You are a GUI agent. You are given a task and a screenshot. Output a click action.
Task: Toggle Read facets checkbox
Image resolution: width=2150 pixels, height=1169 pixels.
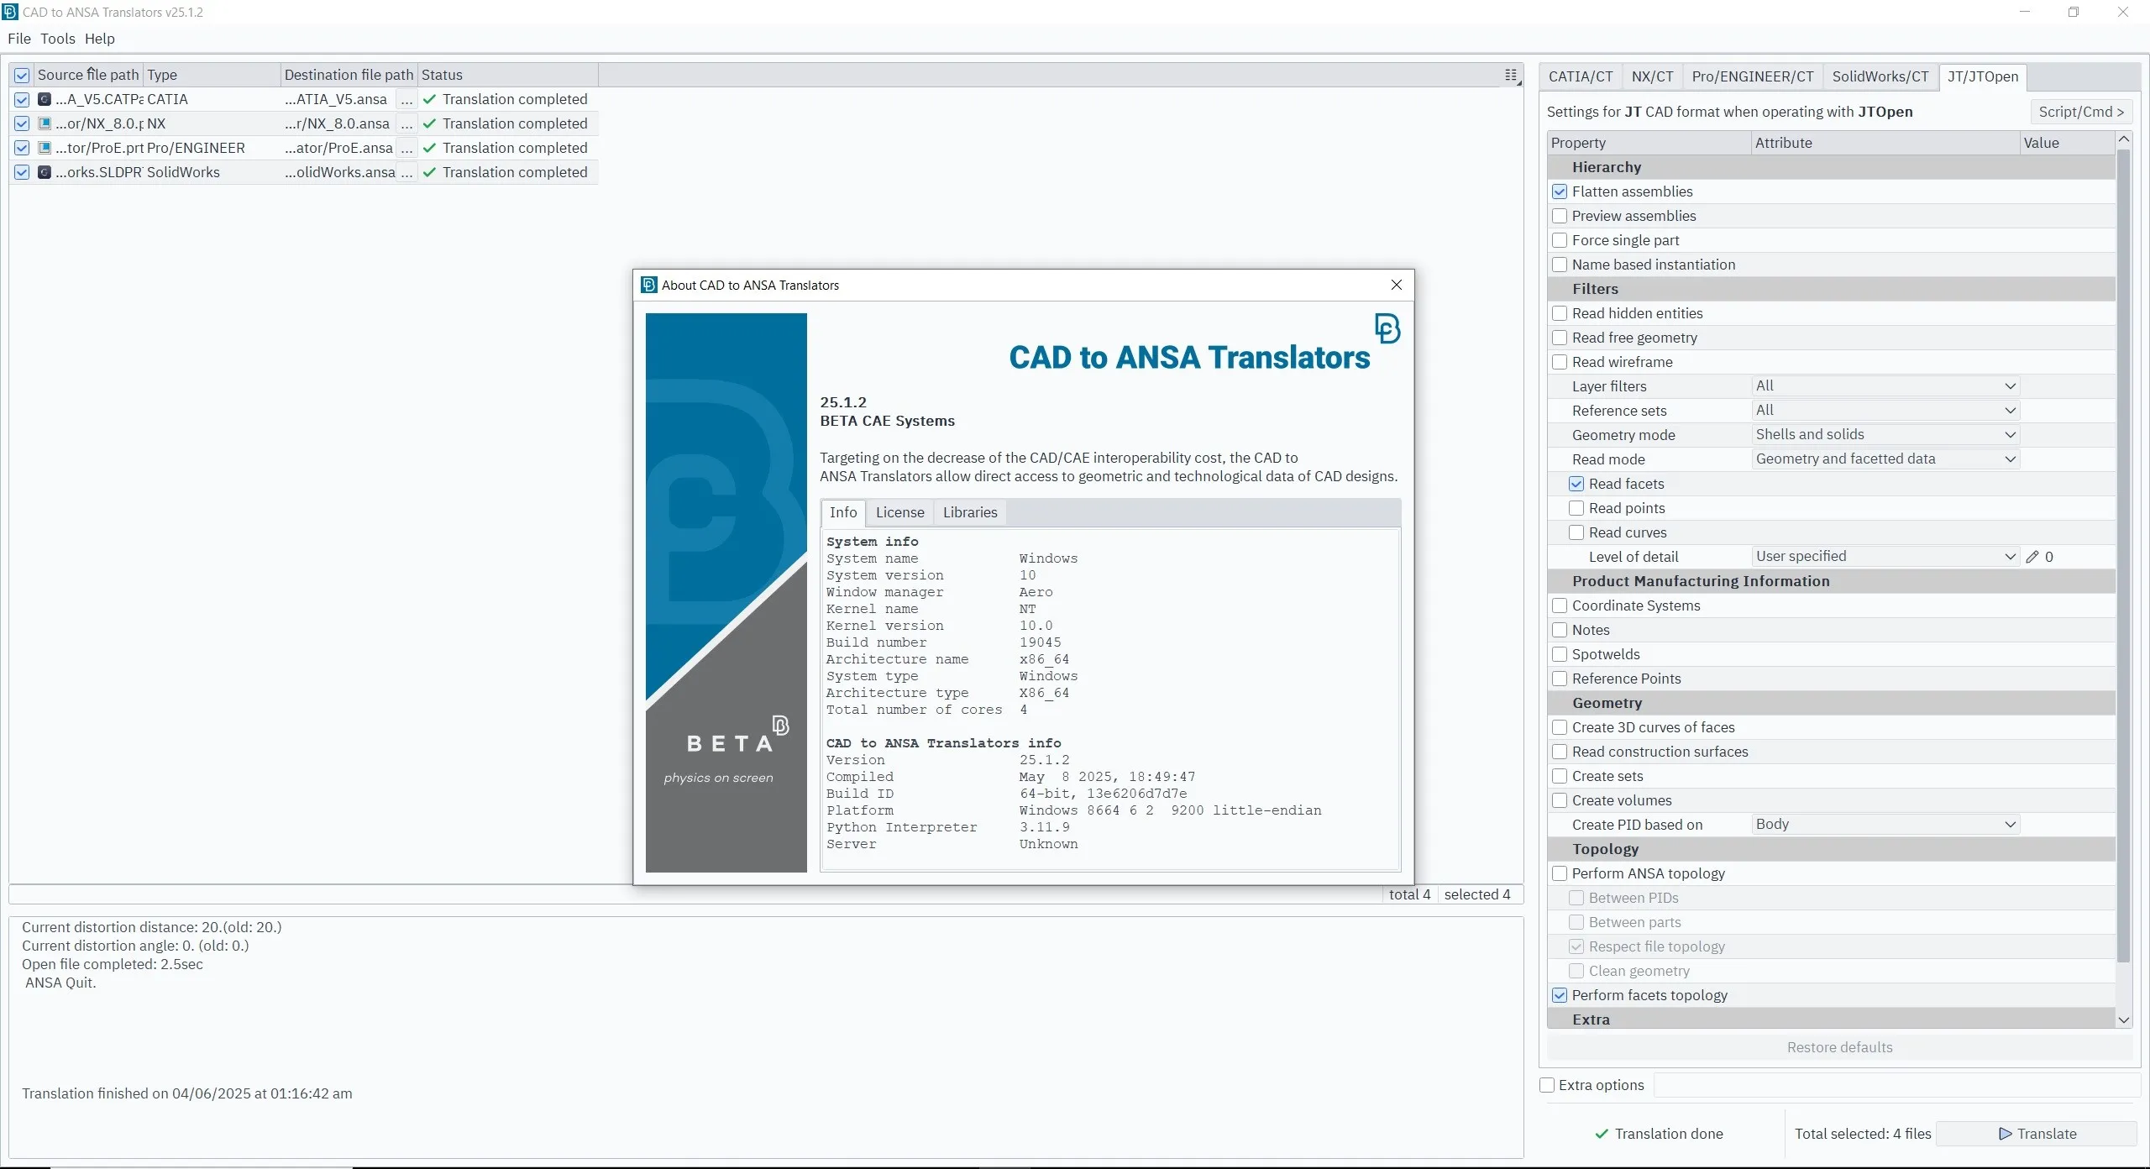tap(1576, 484)
